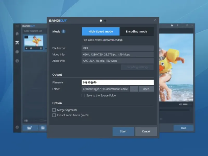208x156 pixels.
Task: Click the Mode help question mark icon
Action: pyautogui.click(x=63, y=31)
